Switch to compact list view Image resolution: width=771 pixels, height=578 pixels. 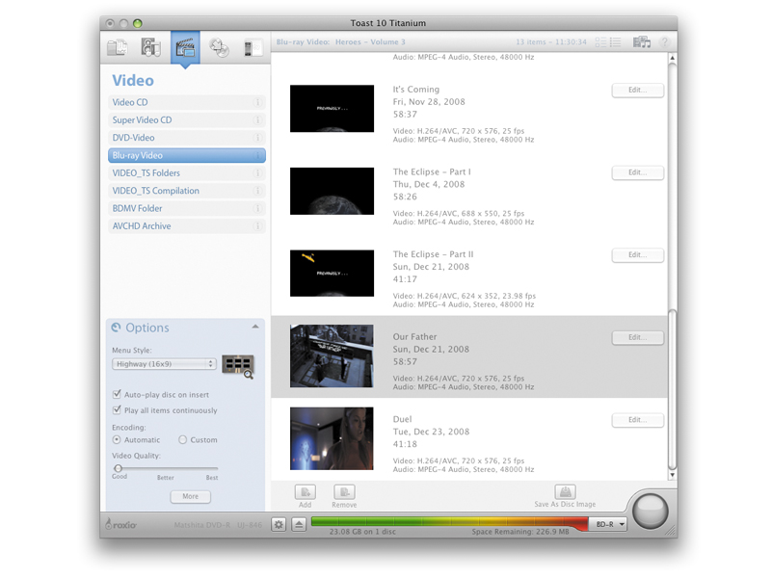click(x=615, y=42)
